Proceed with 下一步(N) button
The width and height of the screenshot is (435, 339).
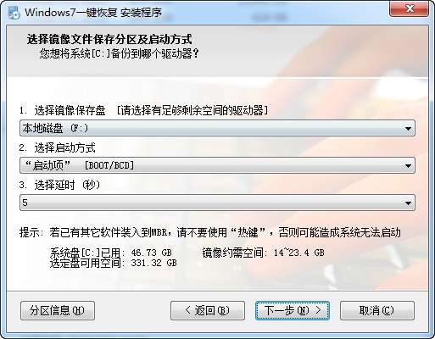[293, 310]
